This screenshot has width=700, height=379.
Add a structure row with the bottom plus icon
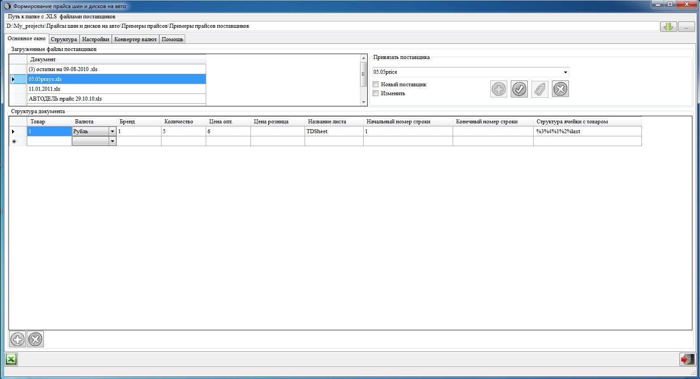point(17,339)
